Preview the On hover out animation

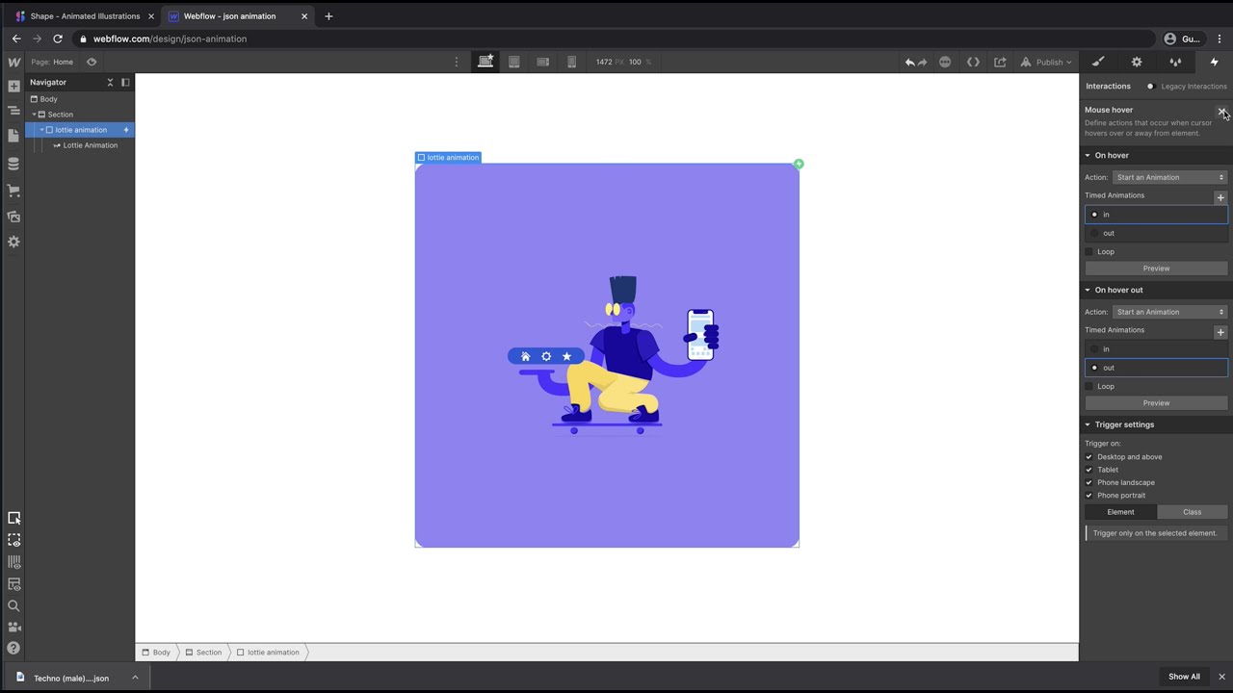pos(1156,403)
